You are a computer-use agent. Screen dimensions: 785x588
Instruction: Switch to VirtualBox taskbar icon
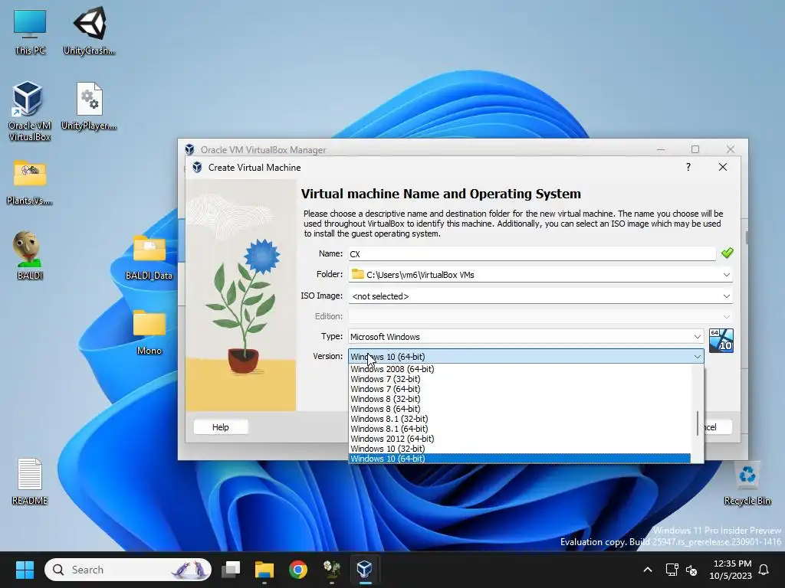point(364,570)
